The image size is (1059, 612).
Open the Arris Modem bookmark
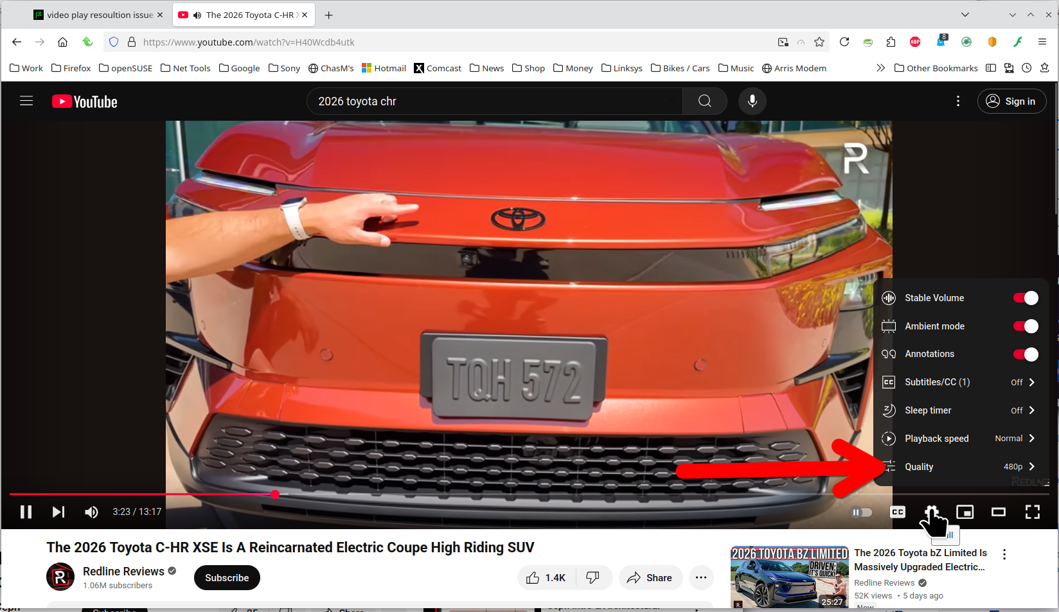point(794,68)
